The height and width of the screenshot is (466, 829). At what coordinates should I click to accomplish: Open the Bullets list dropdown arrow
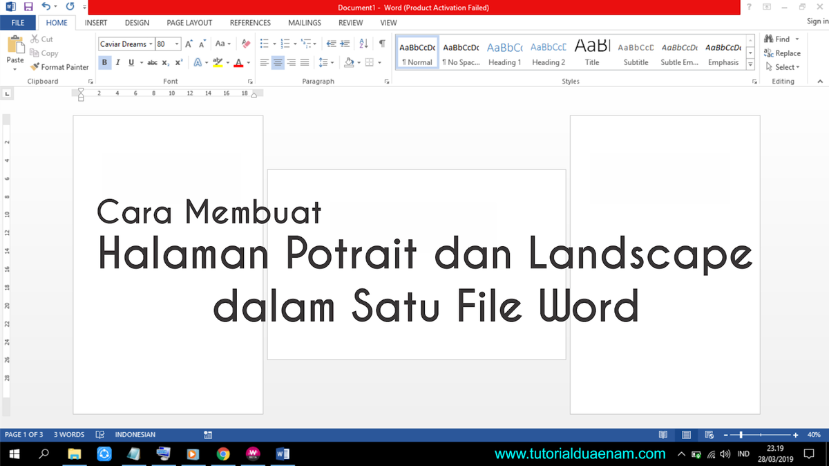coord(274,44)
